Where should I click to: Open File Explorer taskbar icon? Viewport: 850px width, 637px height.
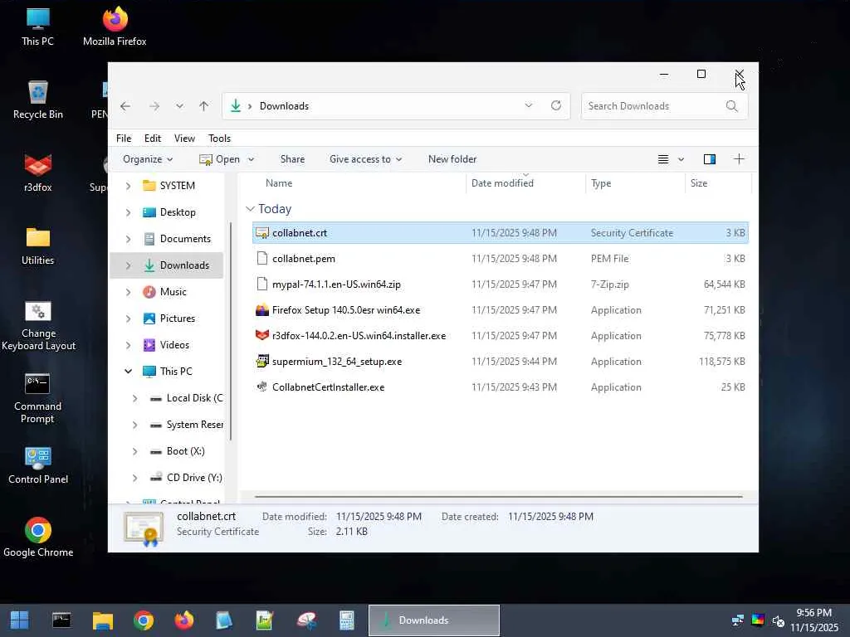click(x=102, y=620)
